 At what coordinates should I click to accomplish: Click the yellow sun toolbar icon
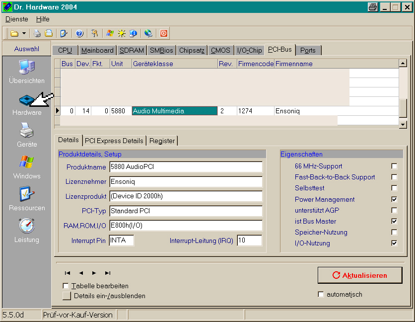point(122,33)
